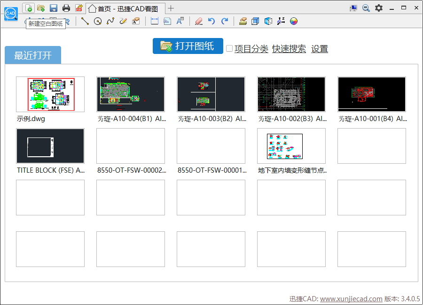423x305 pixels.
Task: Select the text A tool
Action: [180, 21]
